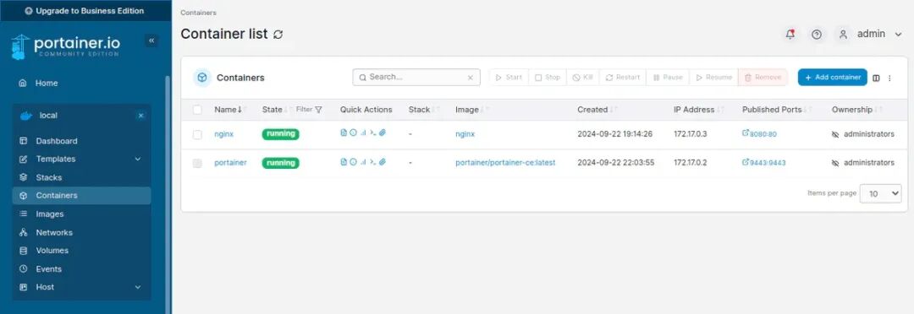914x314 pixels.
Task: Open the table column settings icon
Action: pos(876,78)
